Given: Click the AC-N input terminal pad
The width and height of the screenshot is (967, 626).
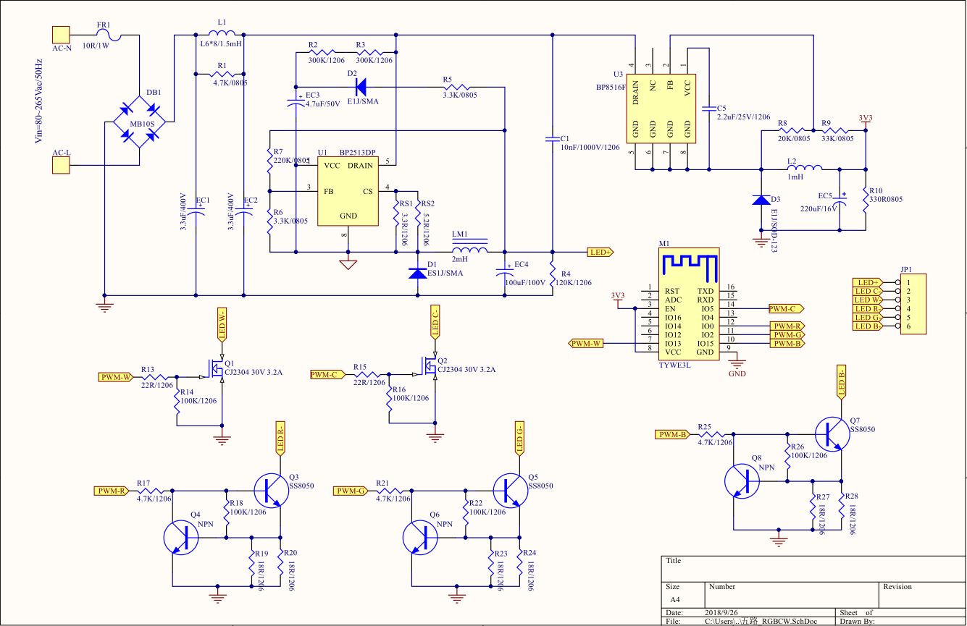Looking at the screenshot, I should point(60,35).
